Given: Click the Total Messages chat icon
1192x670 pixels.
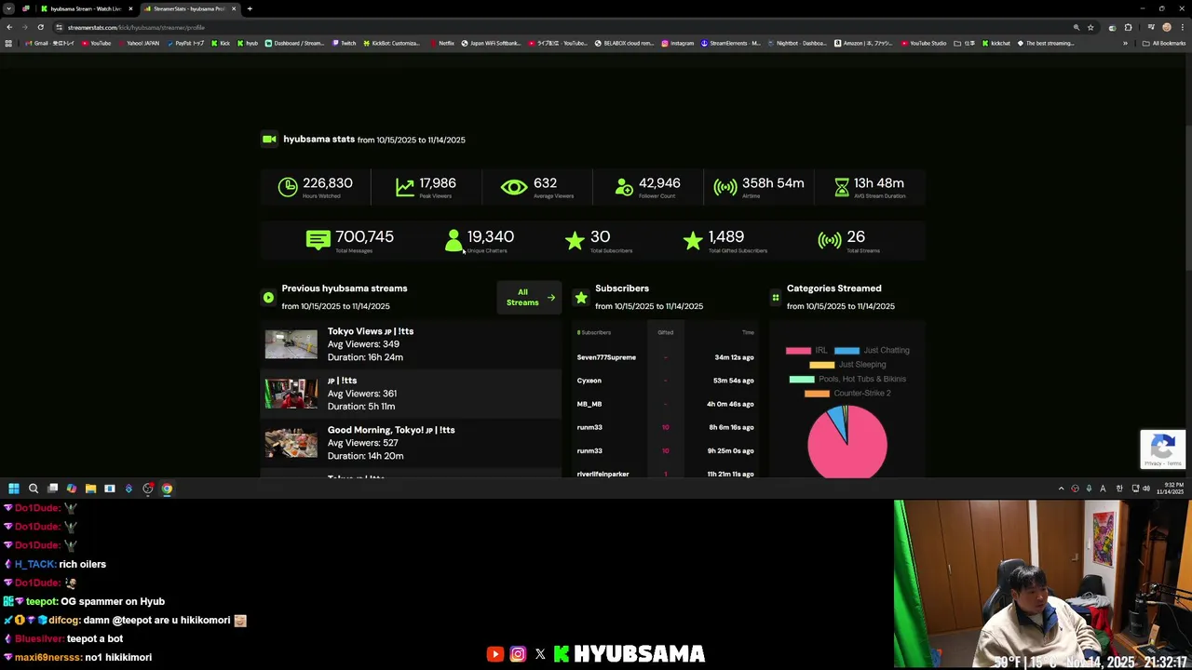Looking at the screenshot, I should (318, 240).
